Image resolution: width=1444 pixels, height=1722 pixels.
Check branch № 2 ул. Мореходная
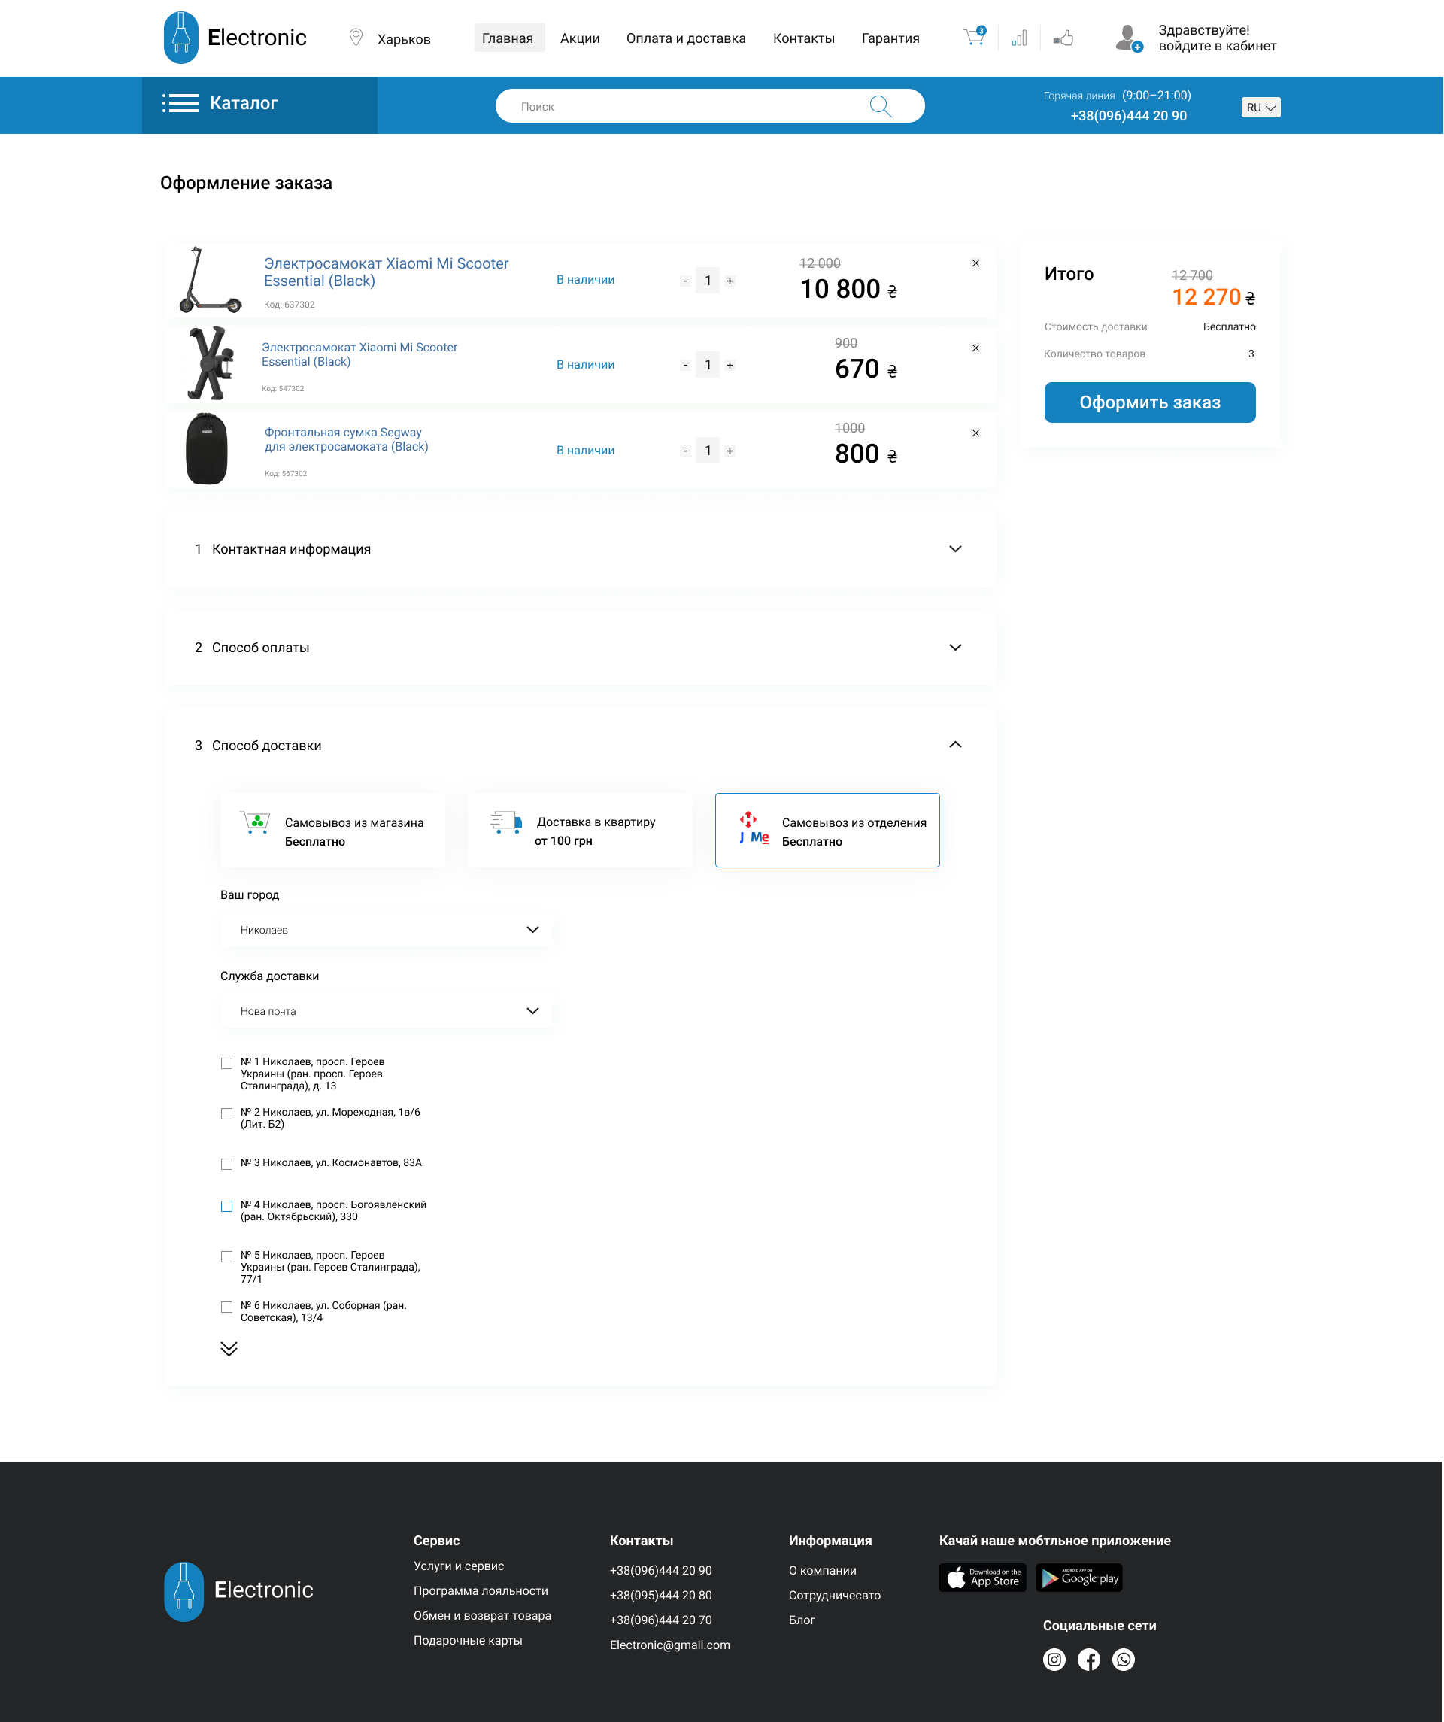pos(226,1113)
